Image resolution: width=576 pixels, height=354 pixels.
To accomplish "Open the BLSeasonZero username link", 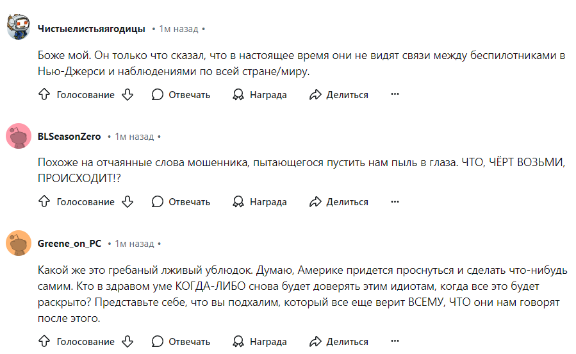I will (69, 137).
